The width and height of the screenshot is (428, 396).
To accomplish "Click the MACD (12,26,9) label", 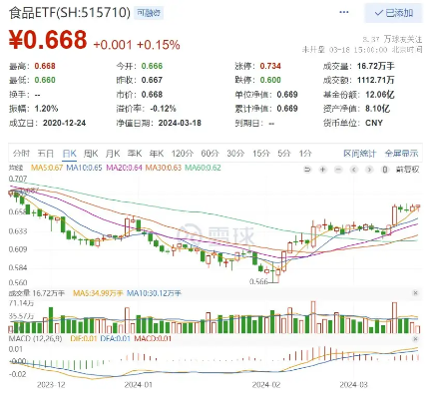I will 35,339.
